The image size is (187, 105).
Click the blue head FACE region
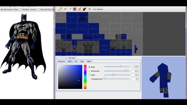click(72, 28)
